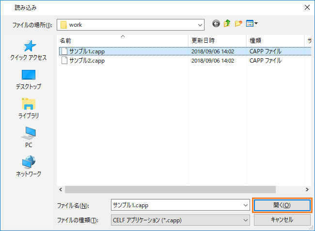
Task: Go up one folder level icon
Action: (227, 24)
